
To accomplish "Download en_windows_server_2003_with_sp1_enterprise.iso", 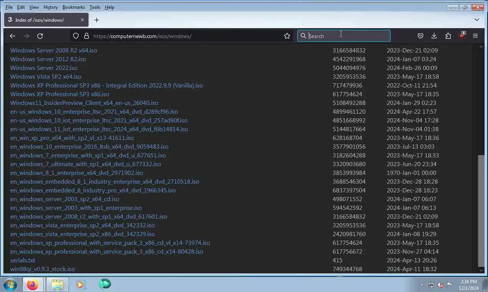I will pos(76,208).
